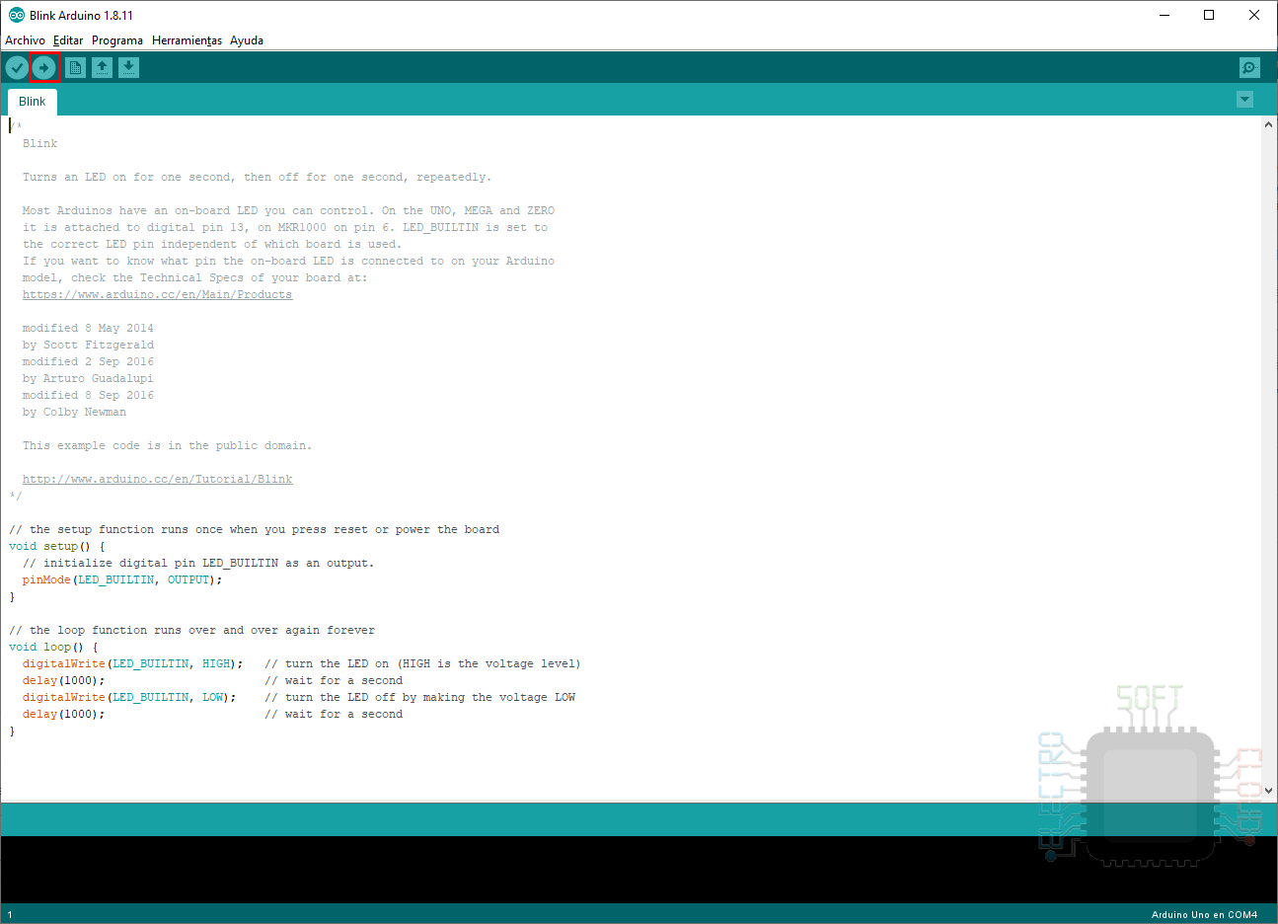Click 'digitalWrite(LED_BUILTIN, LOW);' statement
The width and height of the screenshot is (1278, 924).
(129, 697)
